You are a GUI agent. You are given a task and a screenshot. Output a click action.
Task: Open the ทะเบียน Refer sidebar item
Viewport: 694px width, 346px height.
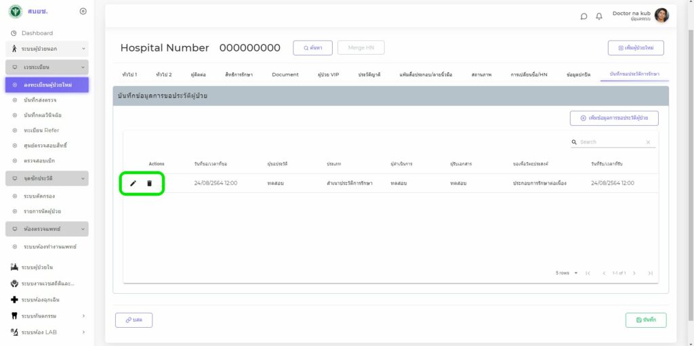coord(41,130)
